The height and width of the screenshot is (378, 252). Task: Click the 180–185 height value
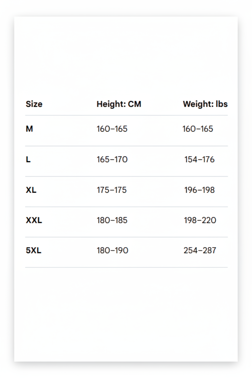pyautogui.click(x=112, y=220)
